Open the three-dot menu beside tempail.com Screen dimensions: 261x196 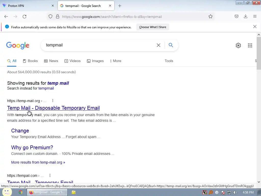(x=50, y=175)
